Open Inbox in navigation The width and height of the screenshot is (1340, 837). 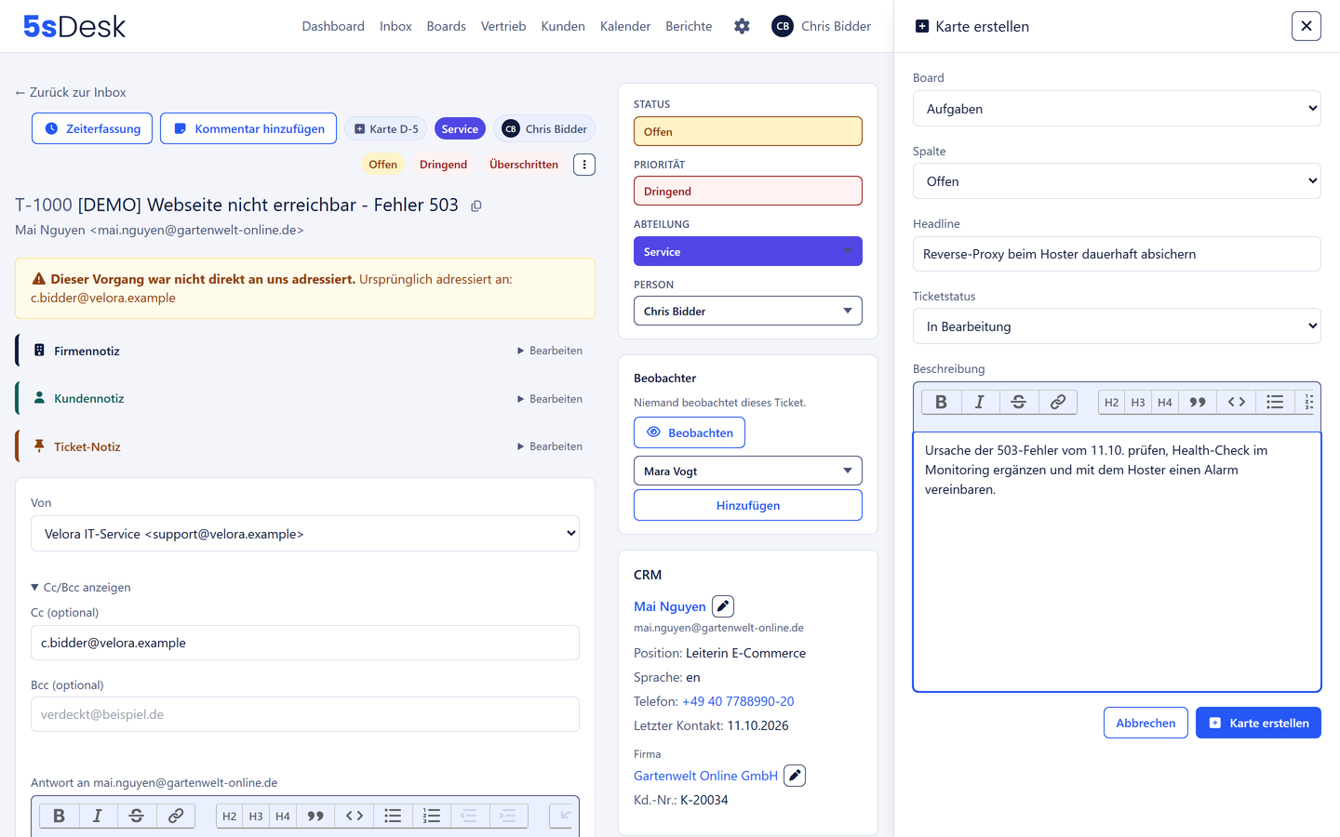pyautogui.click(x=395, y=26)
